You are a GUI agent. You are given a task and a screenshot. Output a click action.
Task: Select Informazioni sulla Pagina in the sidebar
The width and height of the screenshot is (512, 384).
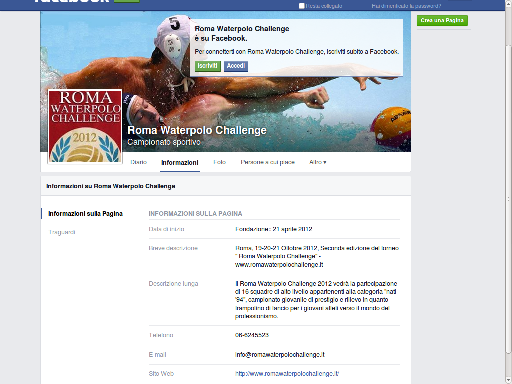coord(85,214)
